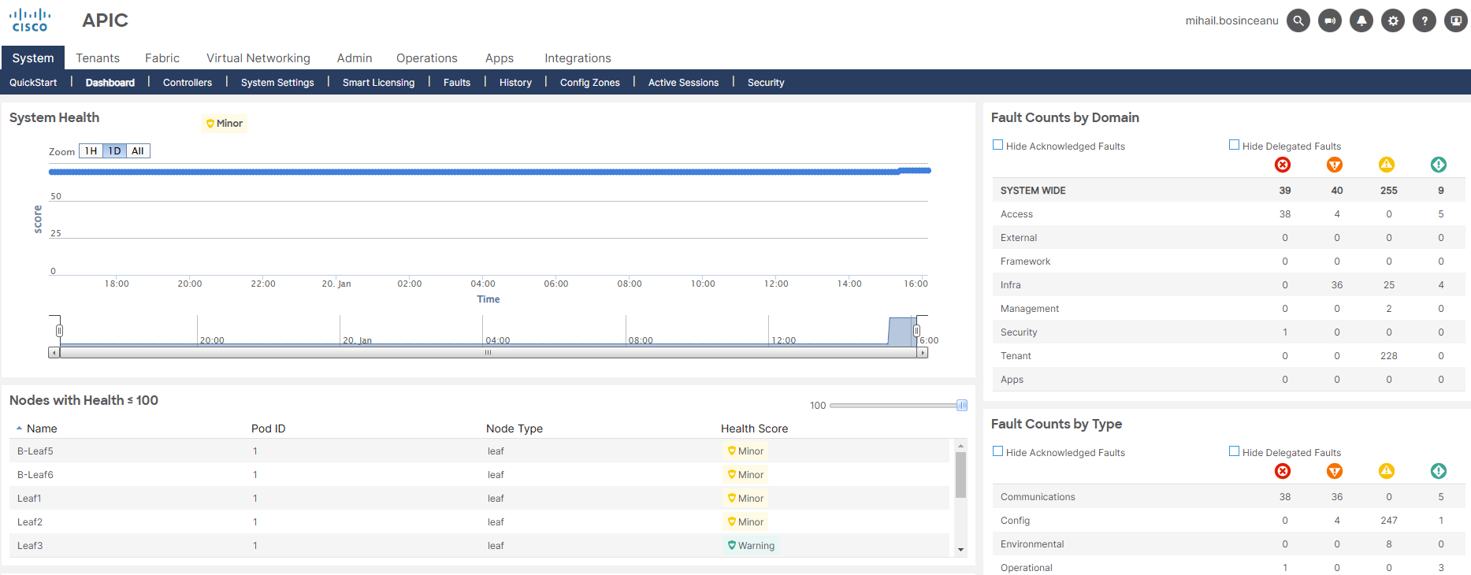1471x575 pixels.
Task: Open the gear settings icon
Action: [x=1392, y=21]
